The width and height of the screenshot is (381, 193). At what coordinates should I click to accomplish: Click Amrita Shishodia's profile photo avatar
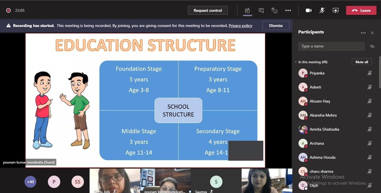(x=303, y=129)
